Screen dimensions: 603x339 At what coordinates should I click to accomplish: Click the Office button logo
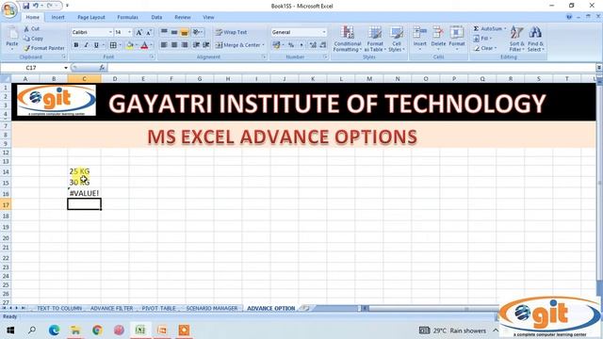point(9,10)
